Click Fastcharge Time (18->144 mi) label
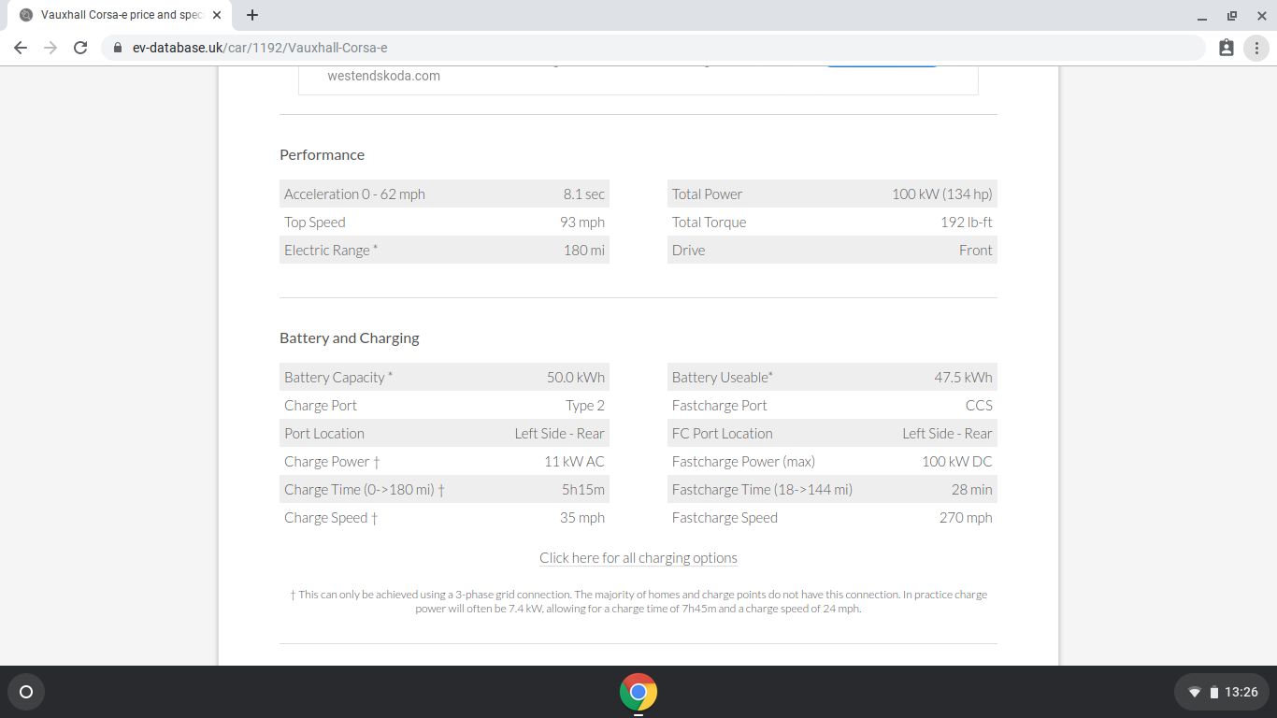1277x718 pixels. click(762, 490)
